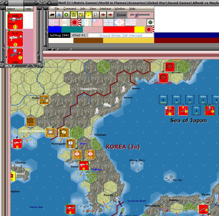Click the green hexagon toolbar icon
Viewport: 219px width, 216px height.
66,15
